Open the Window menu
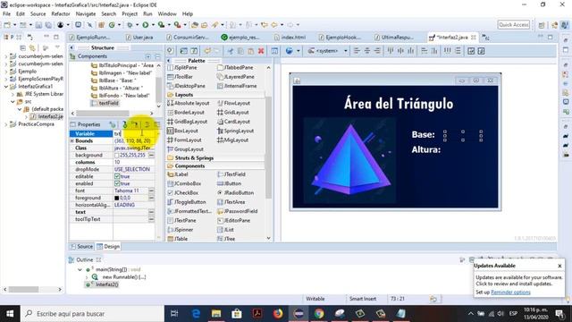 (x=167, y=14)
